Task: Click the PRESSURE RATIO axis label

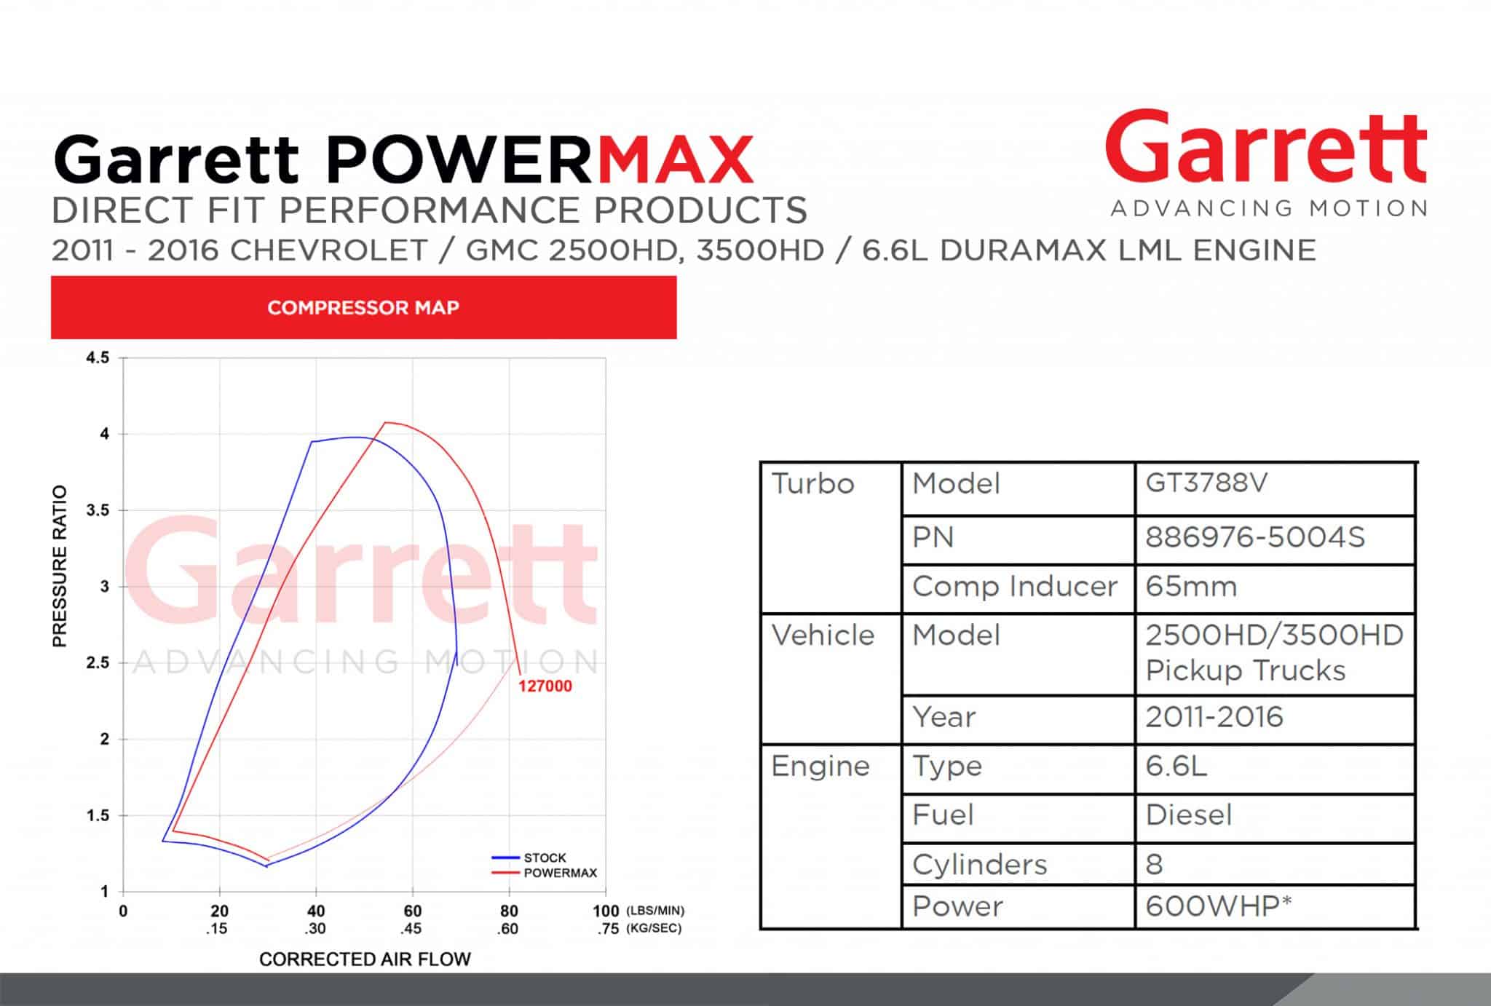Action: tap(60, 566)
